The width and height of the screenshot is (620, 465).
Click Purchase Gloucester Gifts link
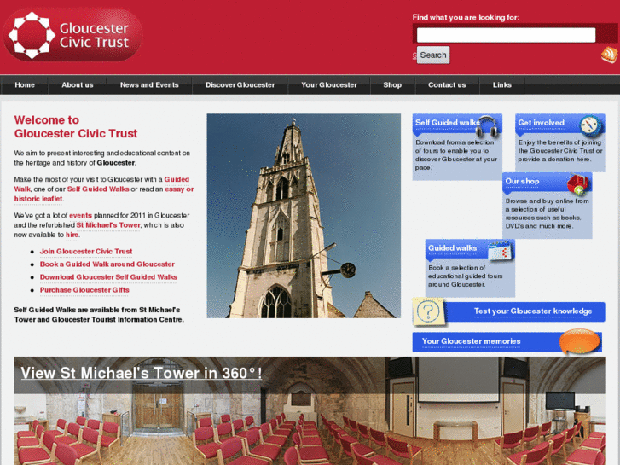point(84,290)
